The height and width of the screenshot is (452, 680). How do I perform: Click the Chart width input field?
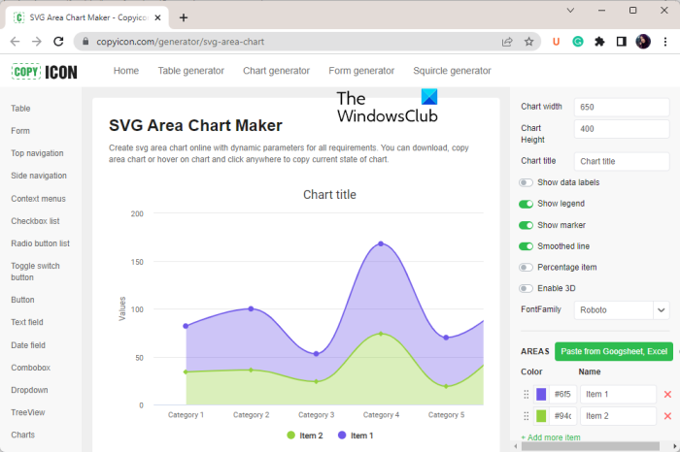(x=622, y=107)
